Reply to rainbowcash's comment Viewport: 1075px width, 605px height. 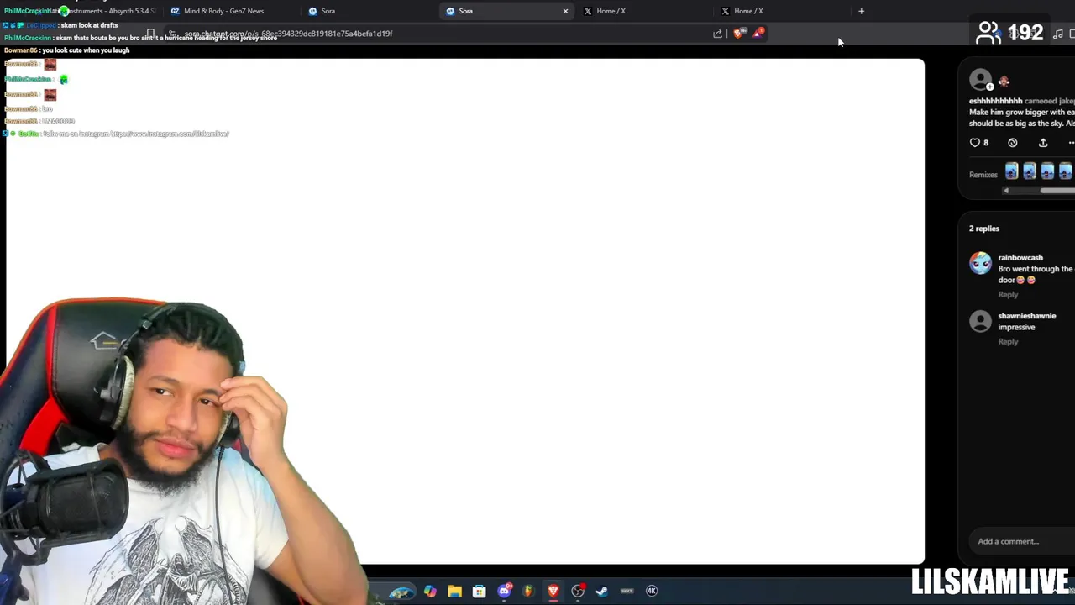1008,295
